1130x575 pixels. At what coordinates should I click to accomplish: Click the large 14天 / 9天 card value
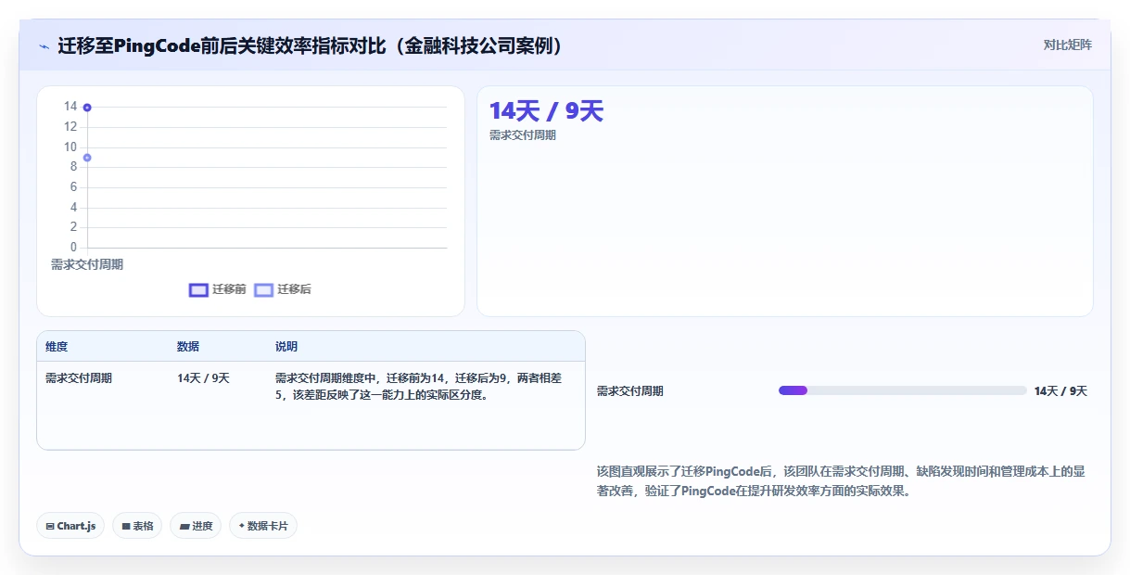(x=546, y=111)
